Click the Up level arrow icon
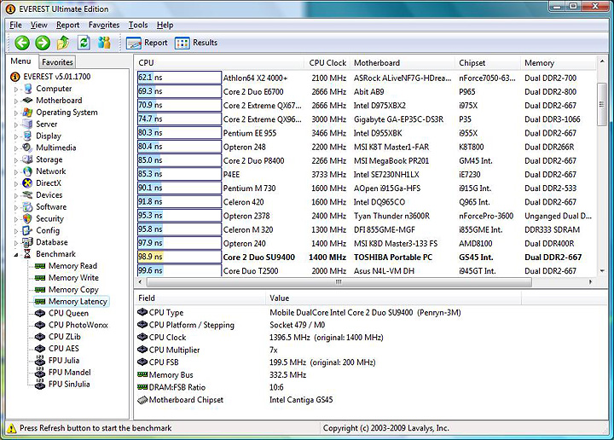Image resolution: width=614 pixels, height=440 pixels. 63,43
